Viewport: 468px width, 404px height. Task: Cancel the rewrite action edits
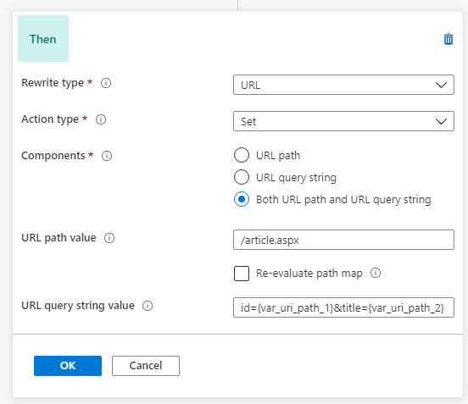[x=146, y=366]
